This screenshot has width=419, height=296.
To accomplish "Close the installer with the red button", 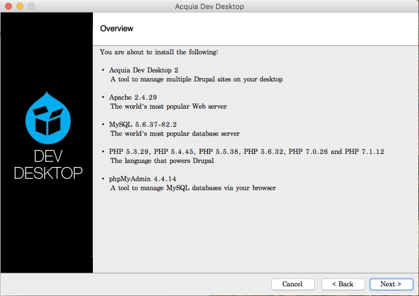I will (9, 6).
